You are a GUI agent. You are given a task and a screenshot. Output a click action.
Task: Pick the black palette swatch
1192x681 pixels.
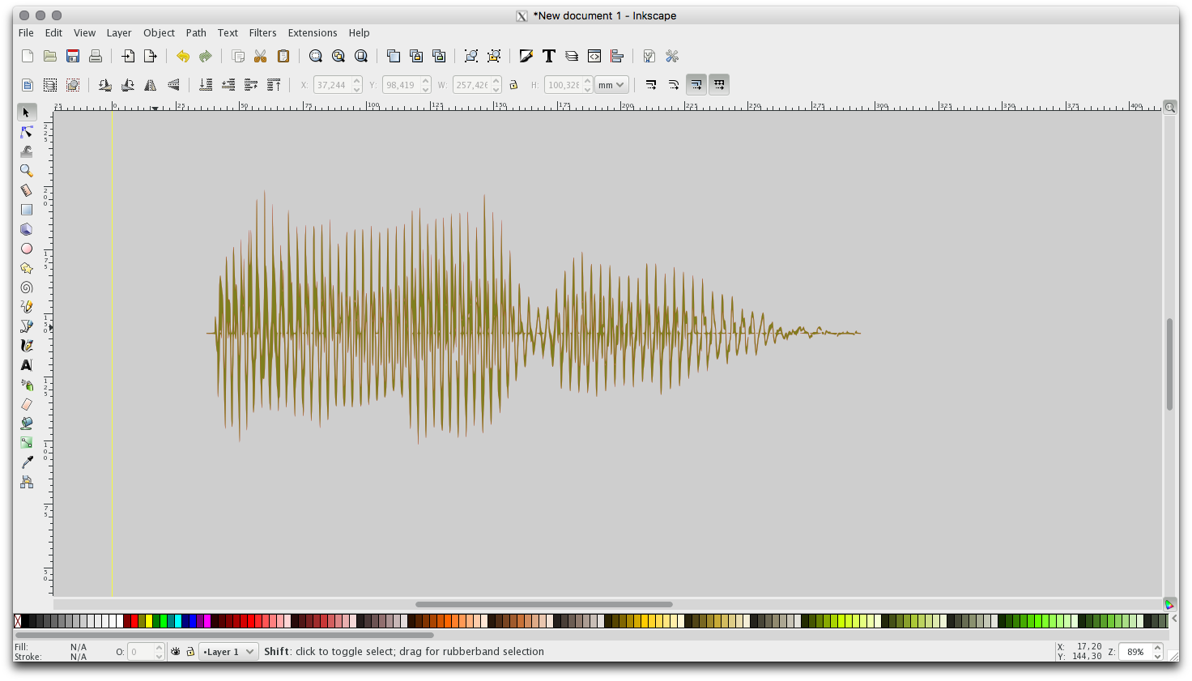(x=25, y=621)
